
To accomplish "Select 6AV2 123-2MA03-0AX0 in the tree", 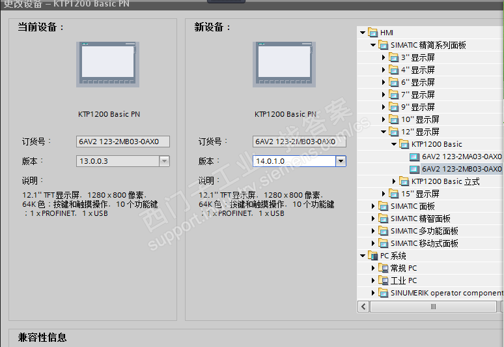I will [462, 157].
